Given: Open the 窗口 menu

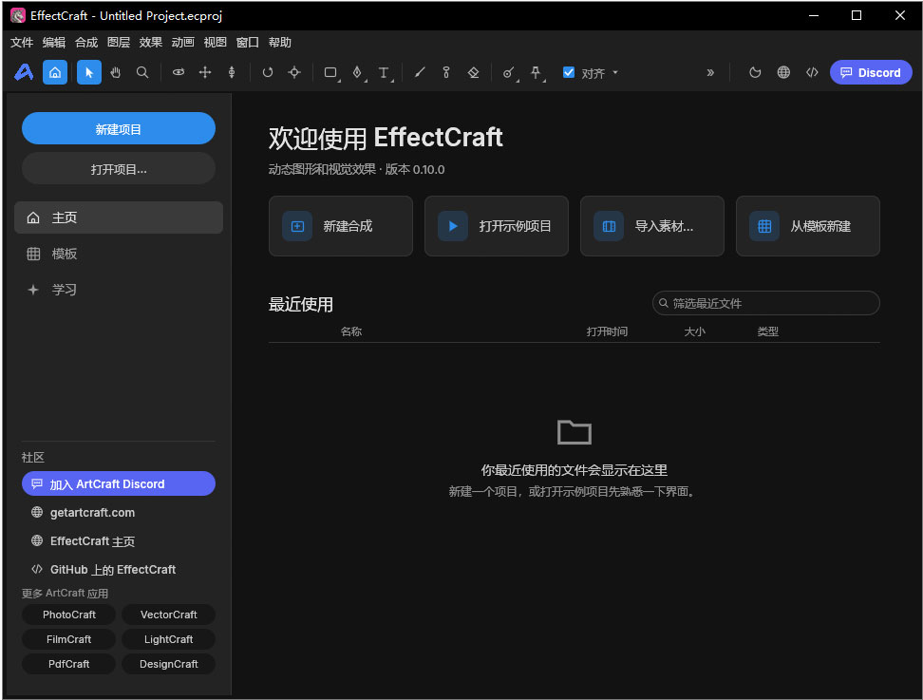Looking at the screenshot, I should click(x=247, y=43).
